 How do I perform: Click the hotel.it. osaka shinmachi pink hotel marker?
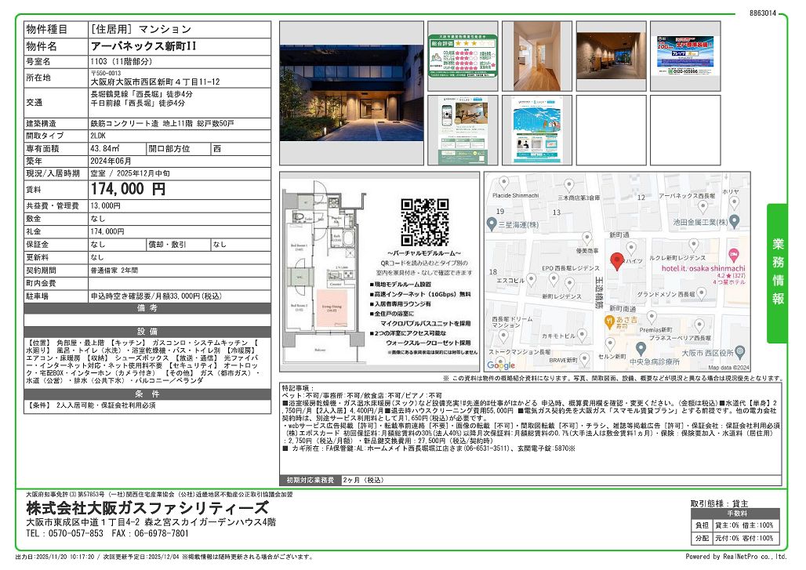pos(733,255)
